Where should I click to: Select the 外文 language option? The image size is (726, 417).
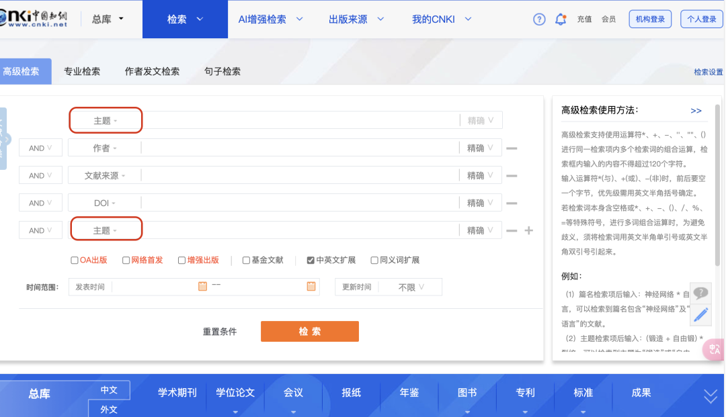(110, 409)
